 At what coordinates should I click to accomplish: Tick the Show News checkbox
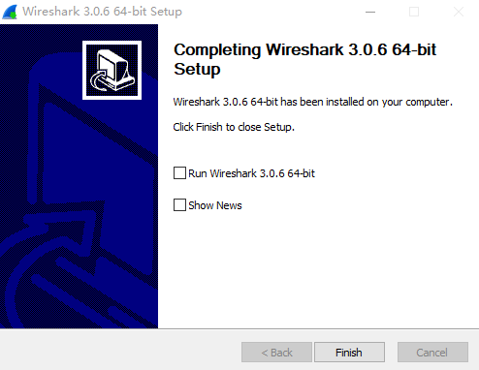pyautogui.click(x=179, y=205)
